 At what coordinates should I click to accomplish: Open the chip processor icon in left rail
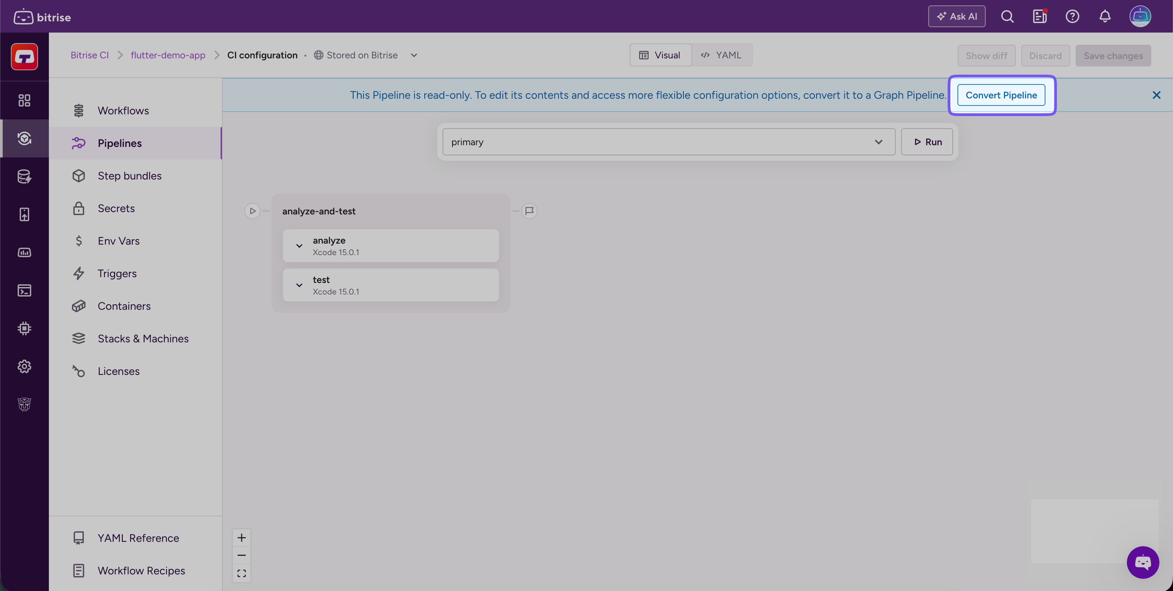24,328
